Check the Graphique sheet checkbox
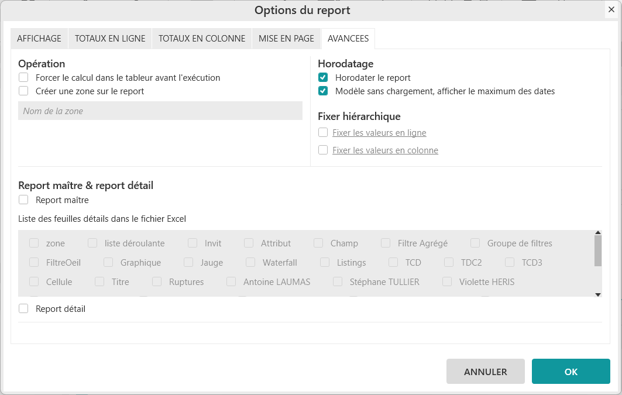This screenshot has height=395, width=622. [x=108, y=263]
